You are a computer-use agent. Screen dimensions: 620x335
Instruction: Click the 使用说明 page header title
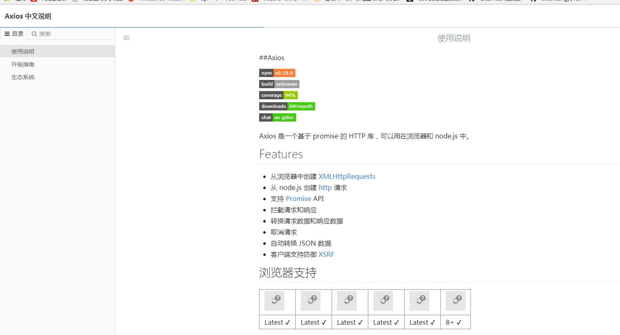pos(454,38)
